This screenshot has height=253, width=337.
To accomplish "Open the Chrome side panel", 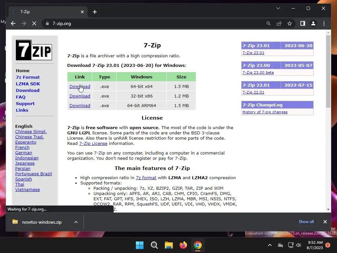I will click(x=303, y=23).
